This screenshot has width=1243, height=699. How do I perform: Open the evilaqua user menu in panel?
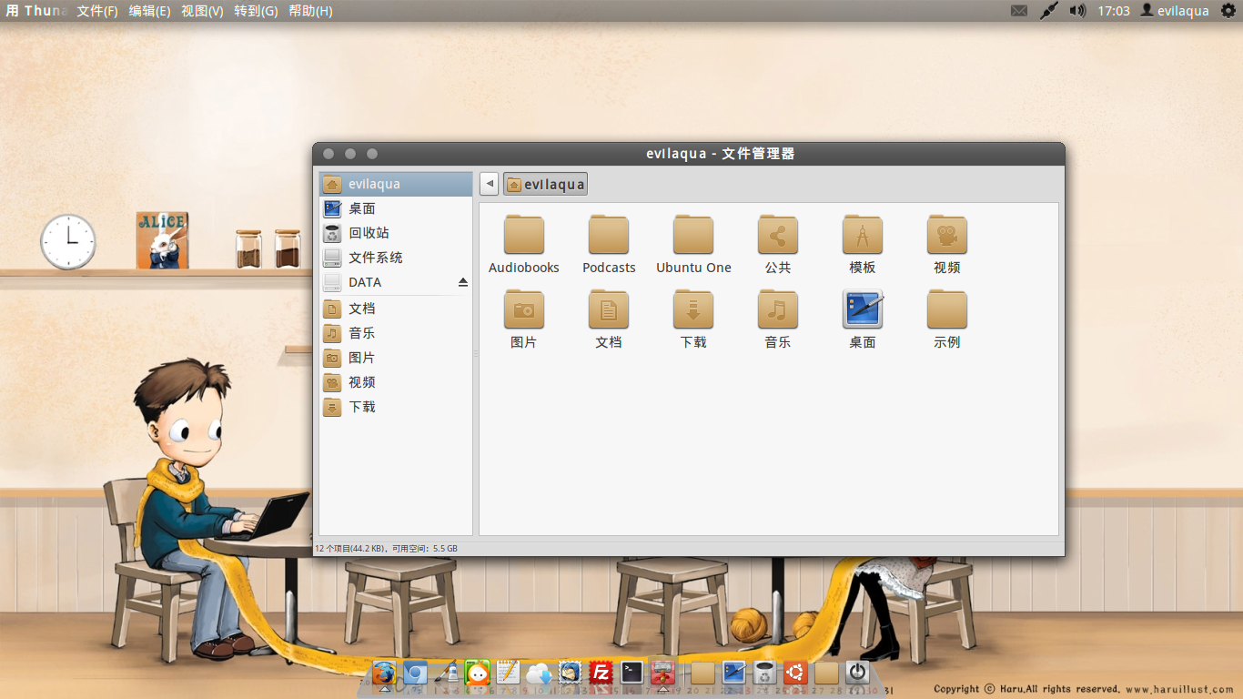click(1175, 11)
